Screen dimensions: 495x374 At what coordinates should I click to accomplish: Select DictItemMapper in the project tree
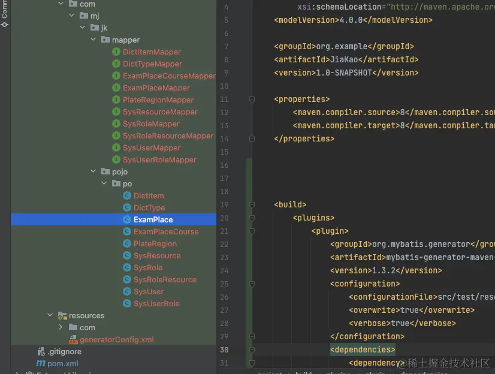152,52
